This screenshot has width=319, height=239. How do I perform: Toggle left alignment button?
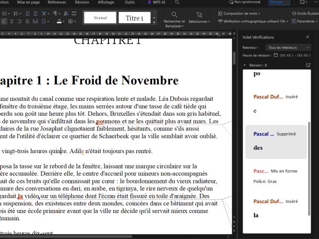[x=4, y=22]
